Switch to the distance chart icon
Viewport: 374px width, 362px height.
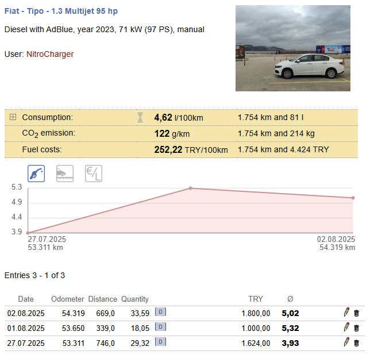65,174
